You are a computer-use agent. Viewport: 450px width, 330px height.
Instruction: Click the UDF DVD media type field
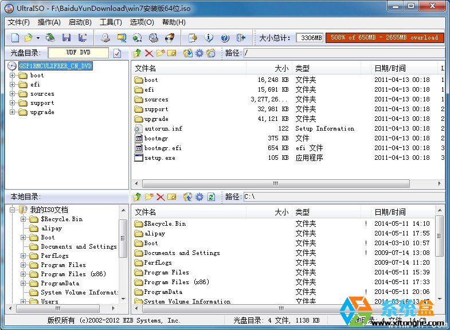pos(79,53)
